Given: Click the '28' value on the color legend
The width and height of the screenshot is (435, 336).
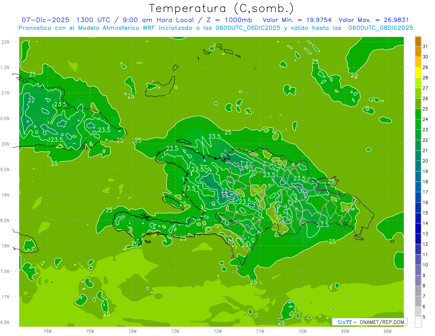Looking at the screenshot, I should click(x=426, y=78).
